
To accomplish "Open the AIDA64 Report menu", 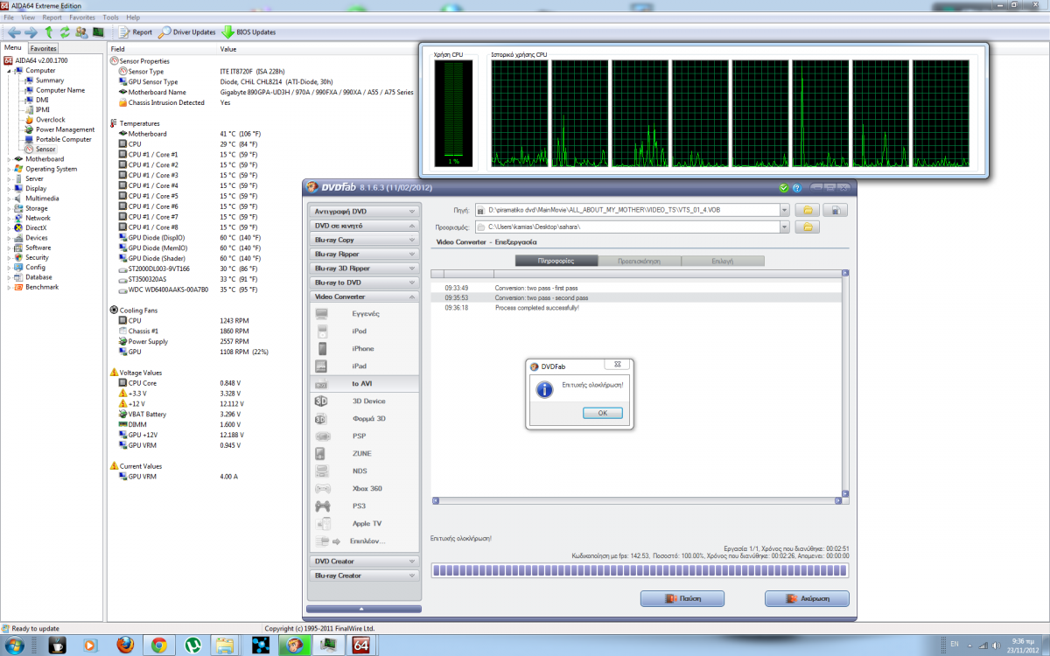I will click(52, 17).
